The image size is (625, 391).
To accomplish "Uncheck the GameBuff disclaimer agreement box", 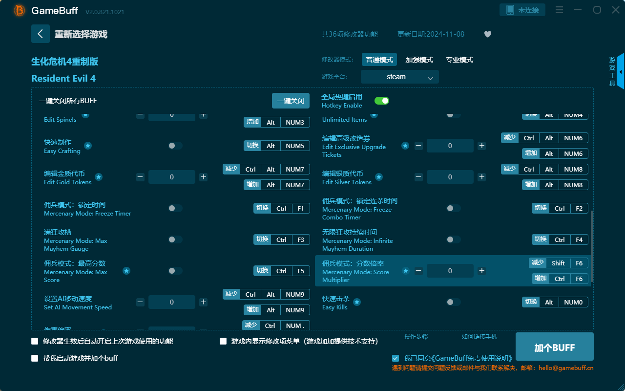I will [x=396, y=358].
